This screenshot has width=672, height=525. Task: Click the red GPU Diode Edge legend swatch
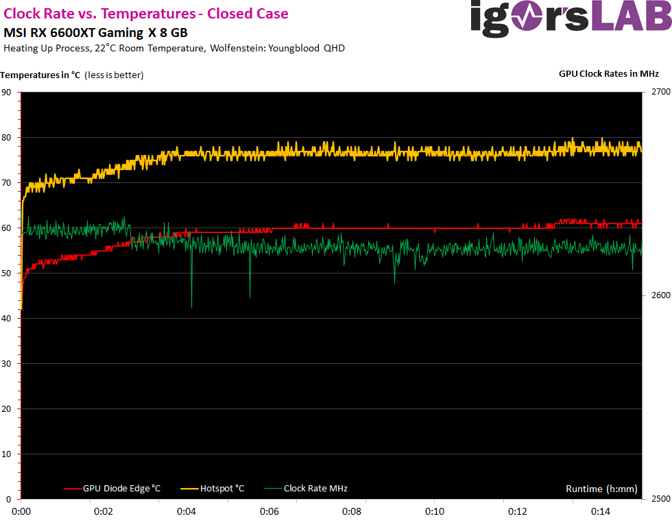(73, 489)
